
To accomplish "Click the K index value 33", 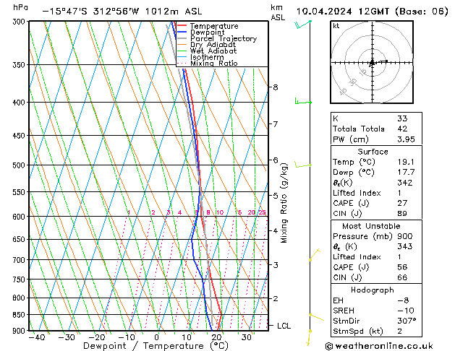I will [402, 118].
